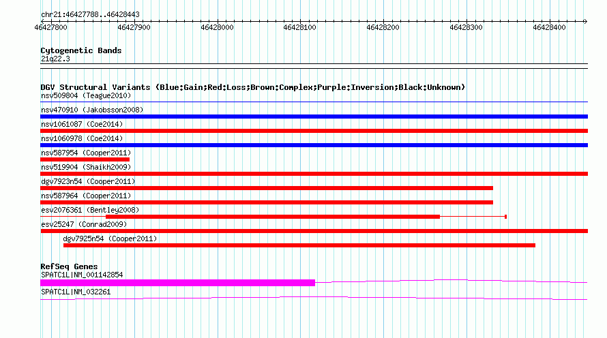Select the magenta SPATC1L NM_001142854 exon block
Viewport: 607px width, 338px height.
178,283
